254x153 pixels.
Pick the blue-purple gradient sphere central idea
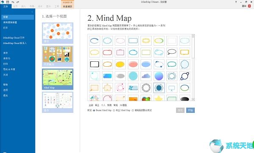(159, 76)
